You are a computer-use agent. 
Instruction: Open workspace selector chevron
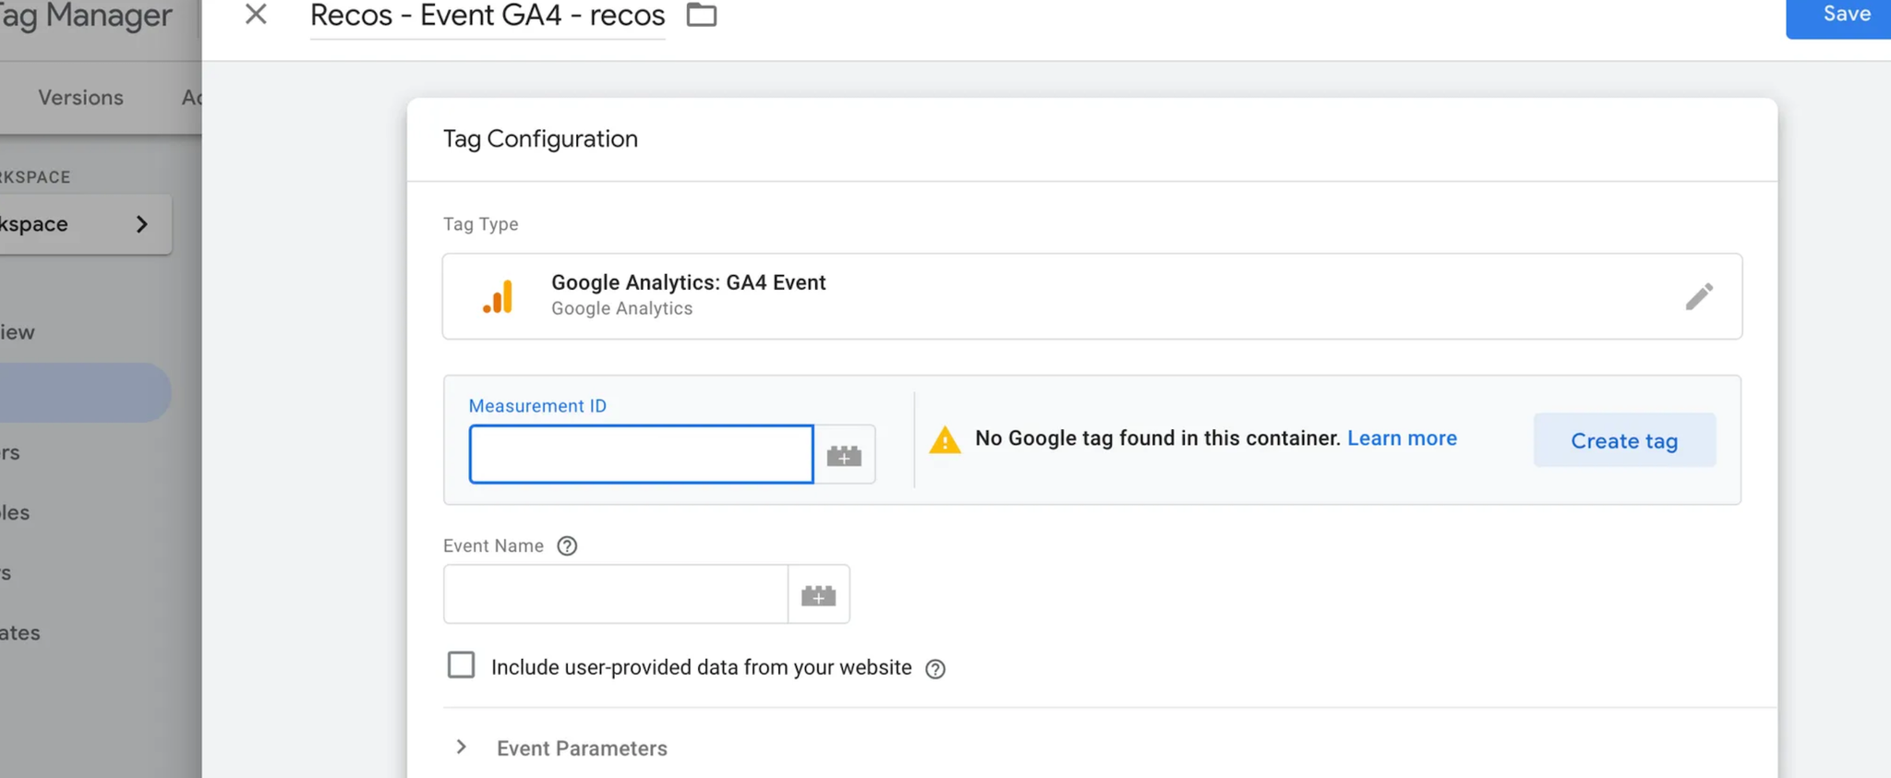141,224
